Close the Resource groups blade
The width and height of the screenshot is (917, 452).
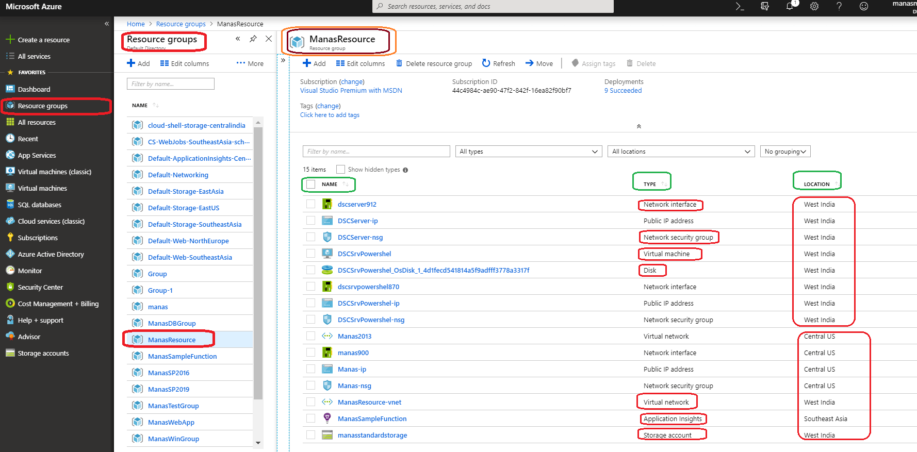click(269, 39)
